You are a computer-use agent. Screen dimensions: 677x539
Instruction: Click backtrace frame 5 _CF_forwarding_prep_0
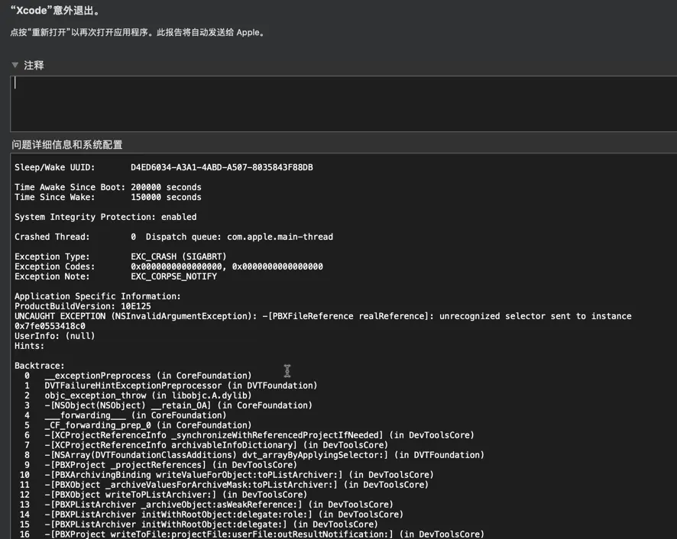pos(138,425)
